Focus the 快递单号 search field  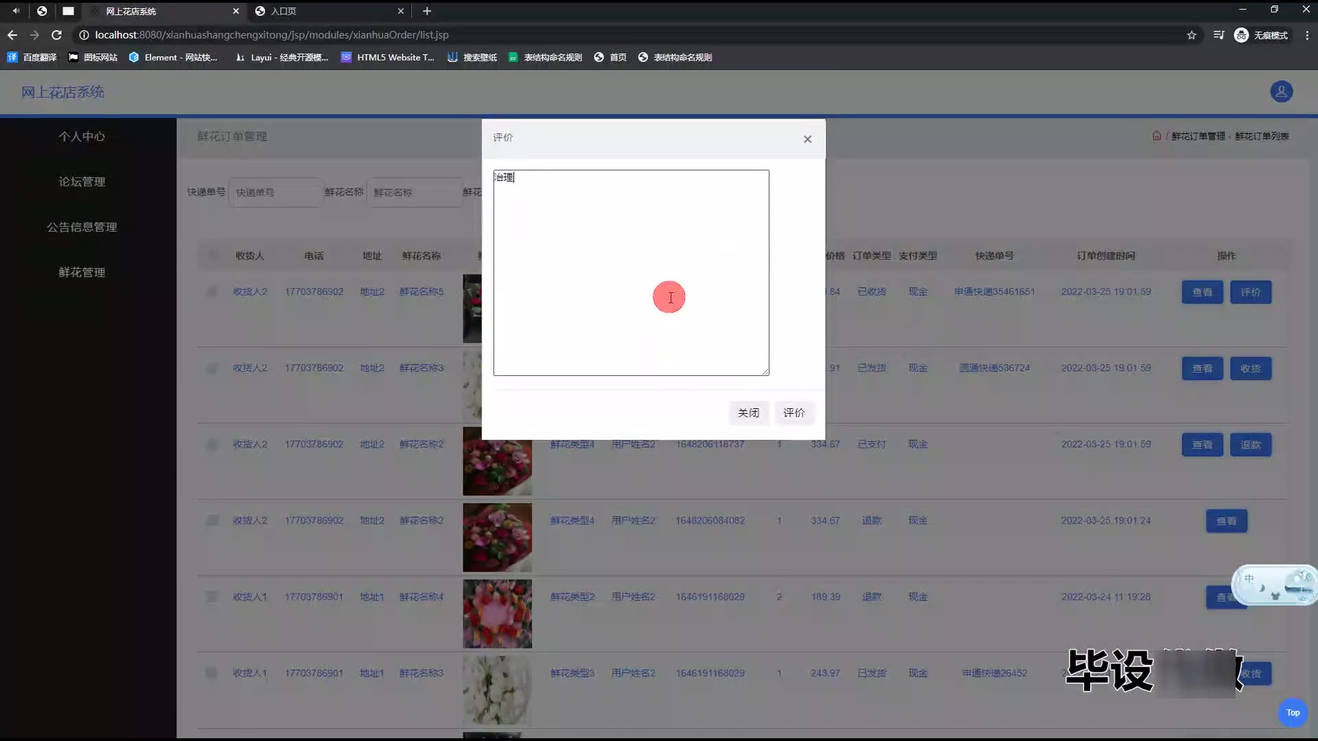pyautogui.click(x=275, y=193)
